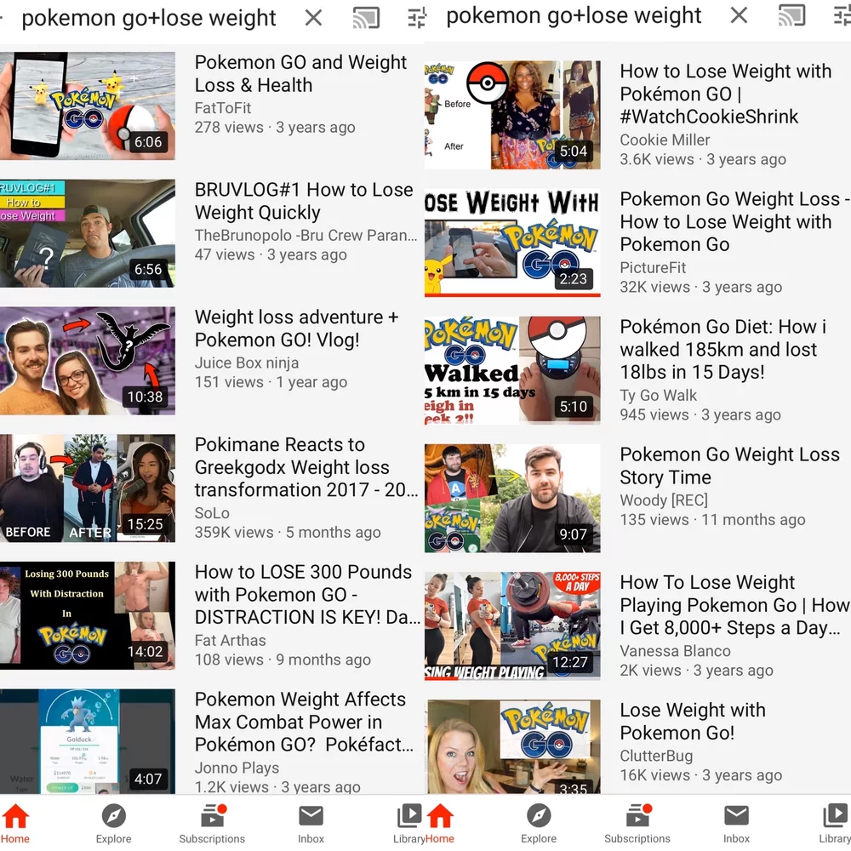Play the Vanessa Blanco video thumbnail lasting 12:27
The height and width of the screenshot is (851, 851).
click(x=512, y=625)
